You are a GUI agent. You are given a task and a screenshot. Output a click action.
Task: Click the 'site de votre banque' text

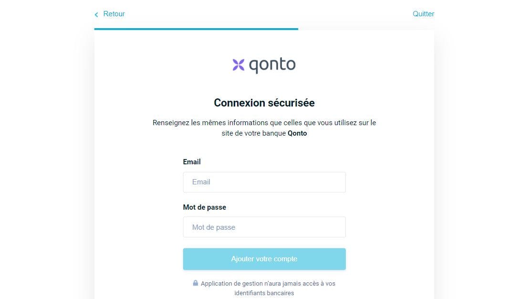tap(253, 133)
